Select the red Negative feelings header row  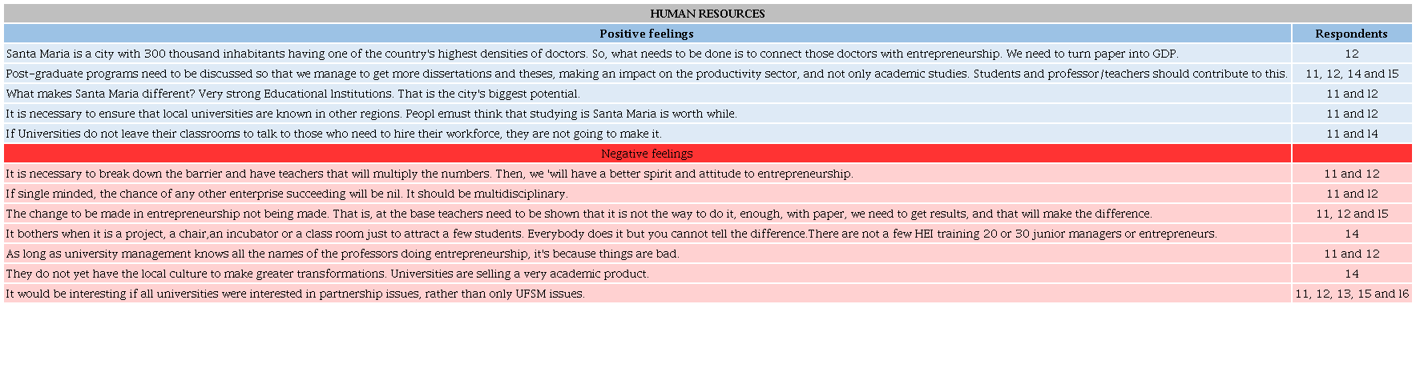[646, 154]
